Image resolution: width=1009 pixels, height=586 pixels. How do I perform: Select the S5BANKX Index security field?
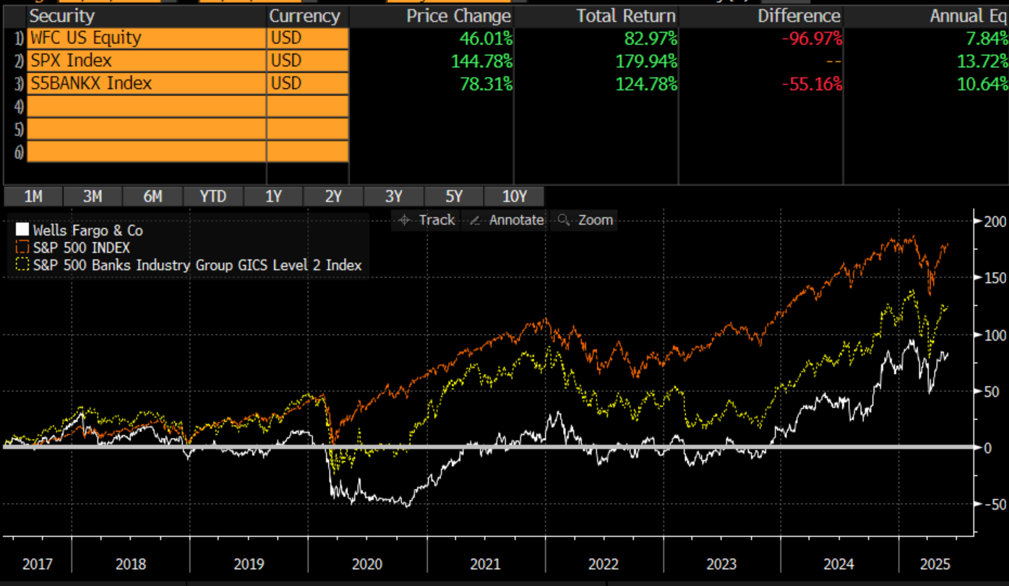click(146, 84)
